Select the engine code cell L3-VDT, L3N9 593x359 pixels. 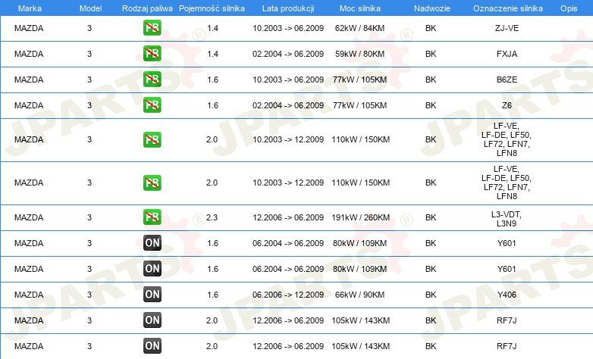pyautogui.click(x=507, y=219)
